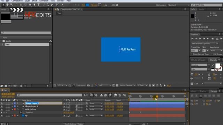Open the 12.5% magnification dropdown
The width and height of the screenshot is (223, 125).
[x=62, y=85]
